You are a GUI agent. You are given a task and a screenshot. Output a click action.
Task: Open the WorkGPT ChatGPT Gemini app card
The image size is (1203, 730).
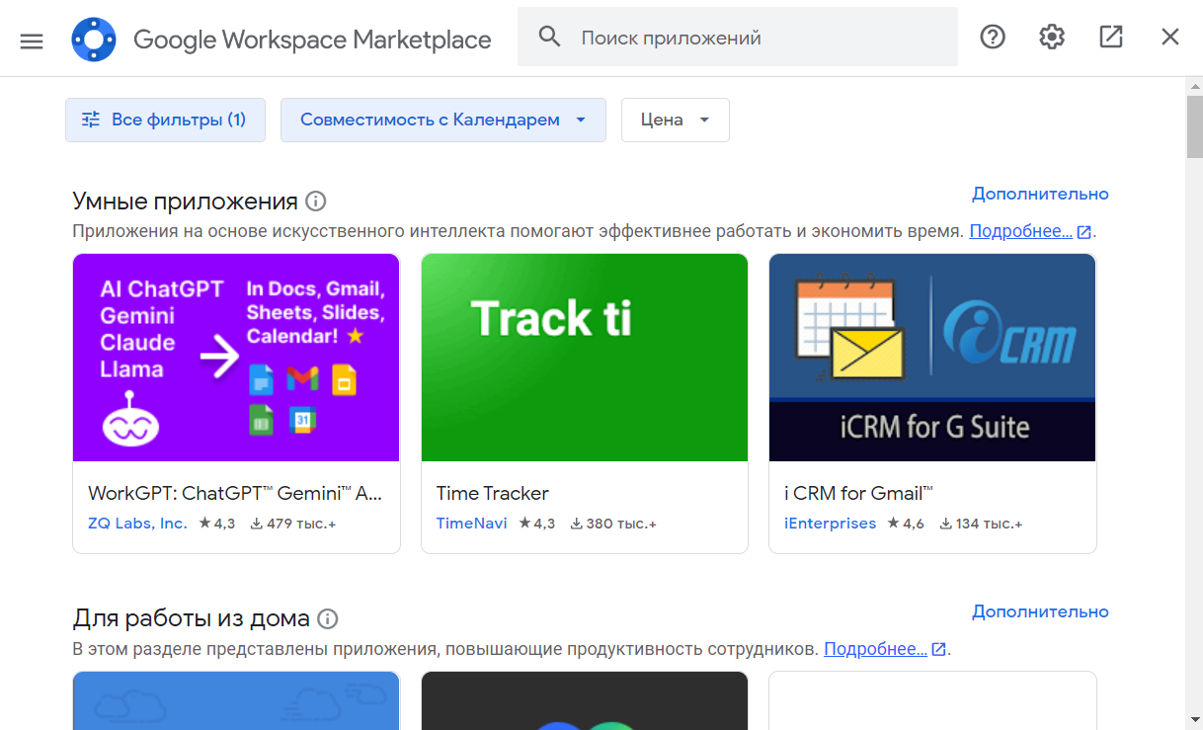[x=236, y=403]
